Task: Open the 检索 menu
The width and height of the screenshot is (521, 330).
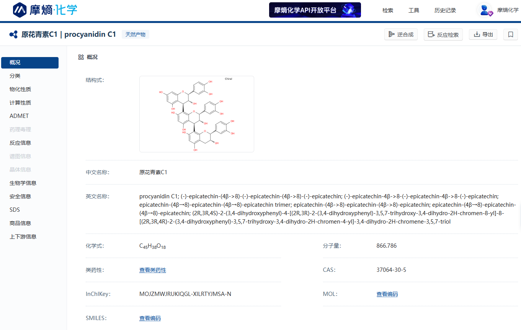Action: coord(387,10)
